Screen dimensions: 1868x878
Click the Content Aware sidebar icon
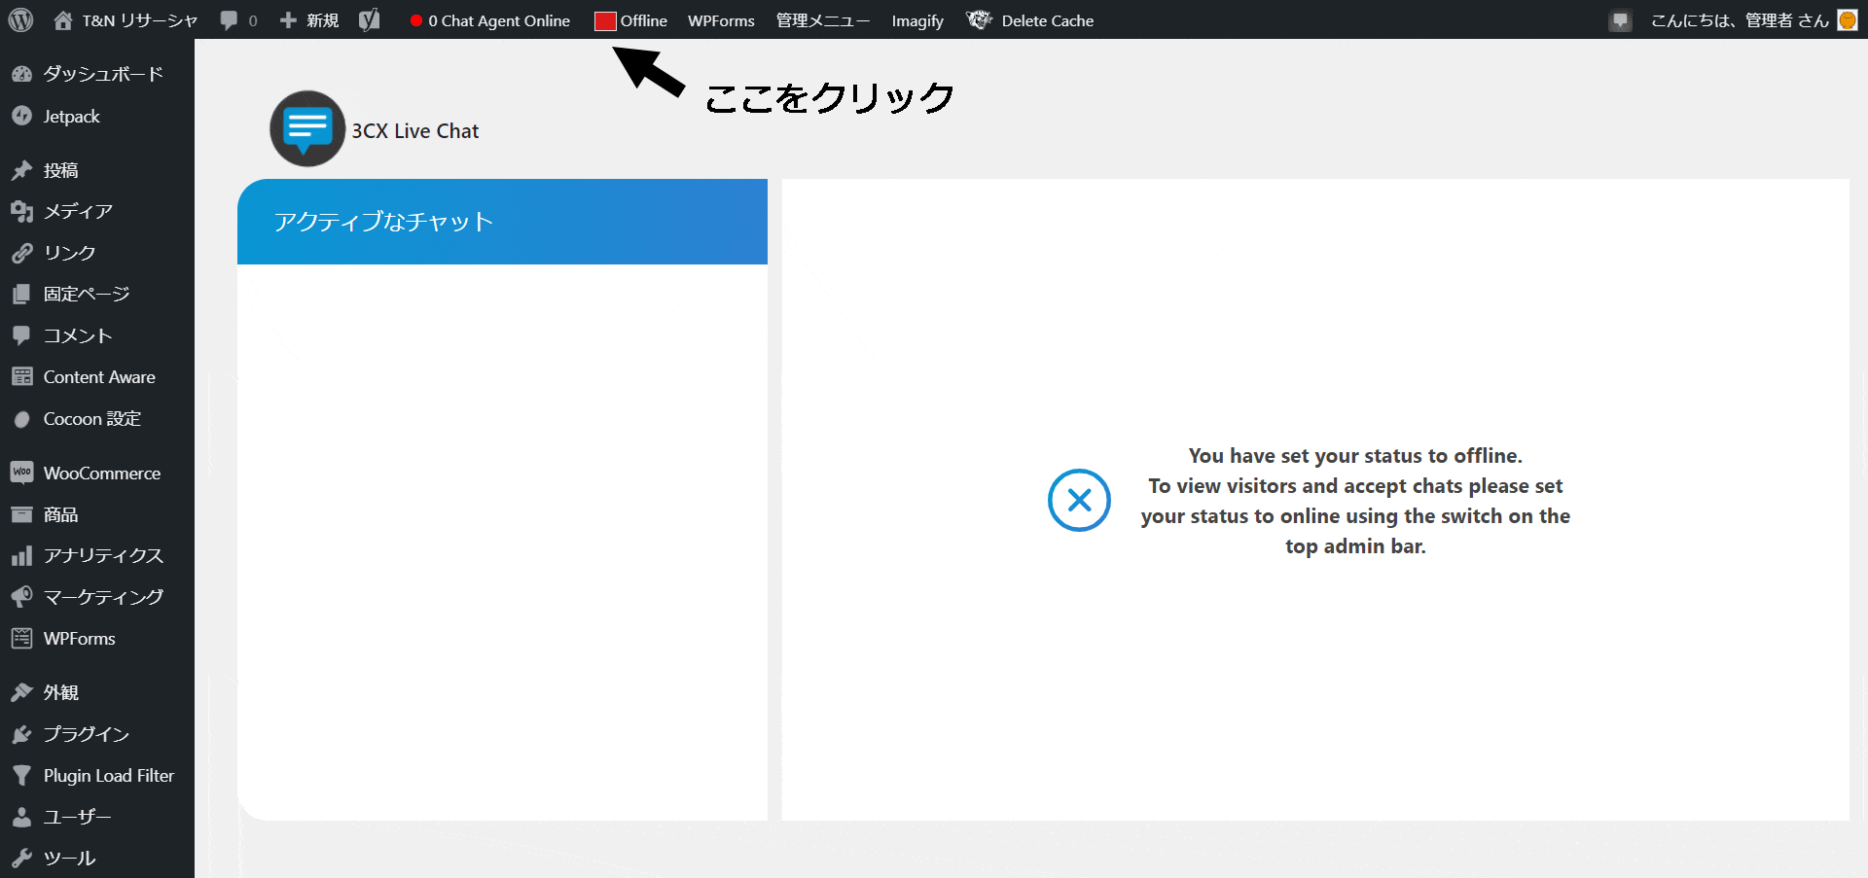[21, 376]
